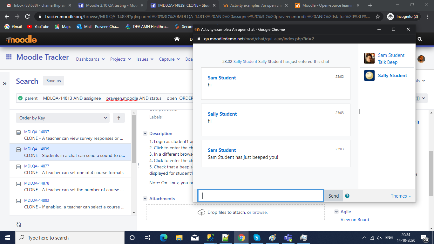434x244 pixels.
Task: Open the Incognito profile button
Action: click(x=403, y=17)
